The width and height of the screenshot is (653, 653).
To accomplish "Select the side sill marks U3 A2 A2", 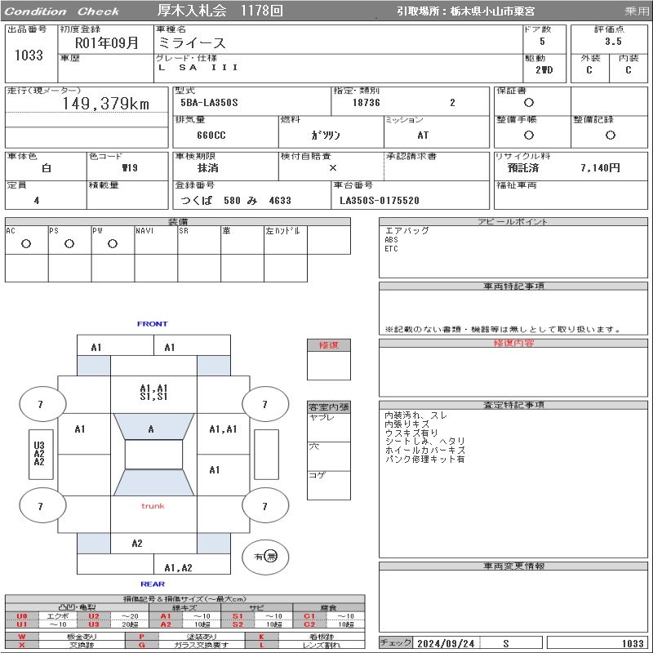I will pos(39,454).
